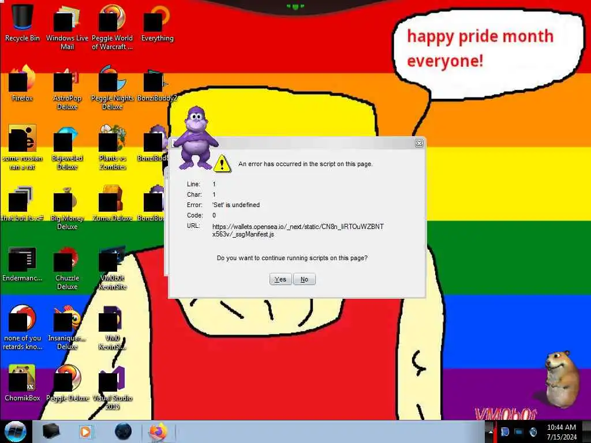Open the black box taskbar icon
Image resolution: width=591 pixels, height=443 pixels.
[x=51, y=431]
